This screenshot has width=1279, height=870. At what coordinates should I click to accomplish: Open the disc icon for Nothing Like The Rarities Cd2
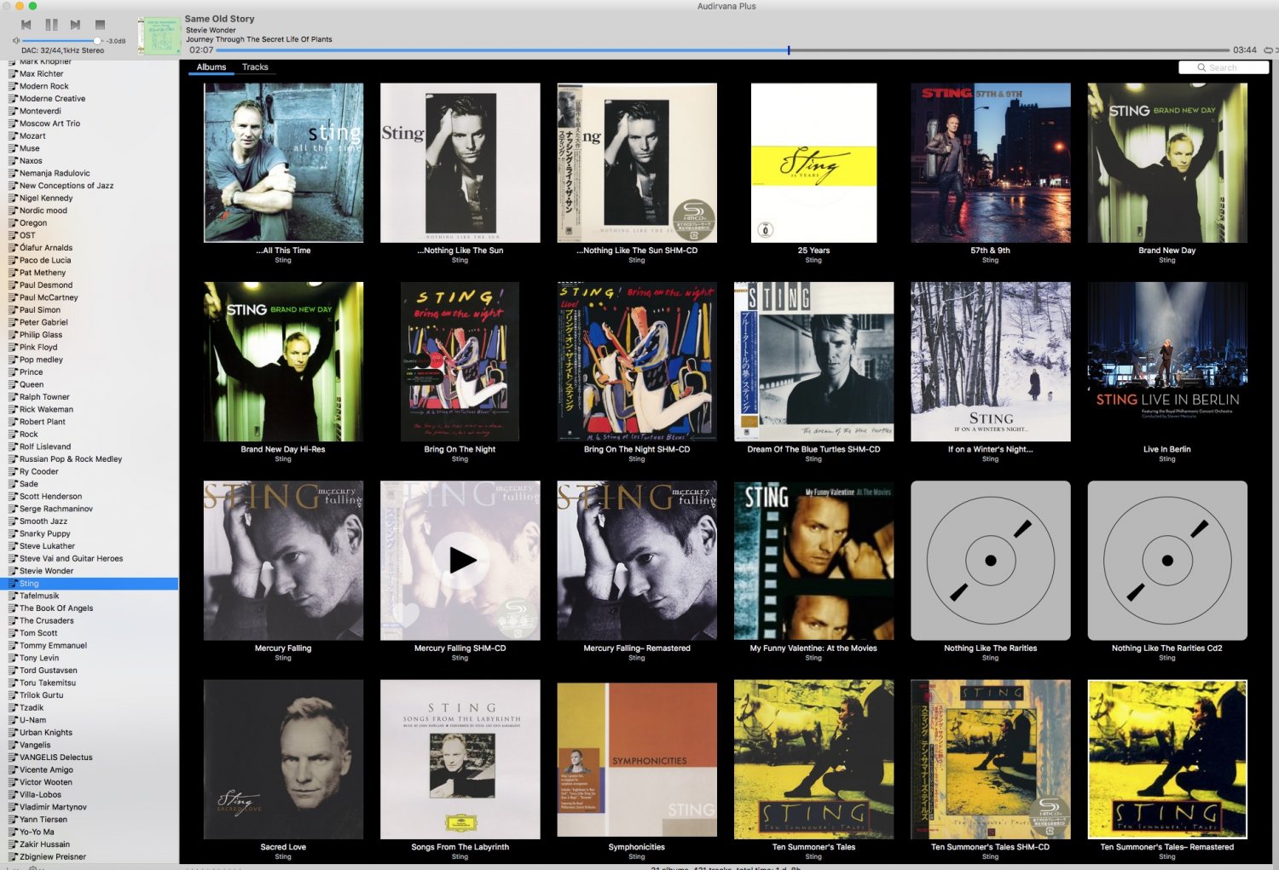pyautogui.click(x=1167, y=561)
